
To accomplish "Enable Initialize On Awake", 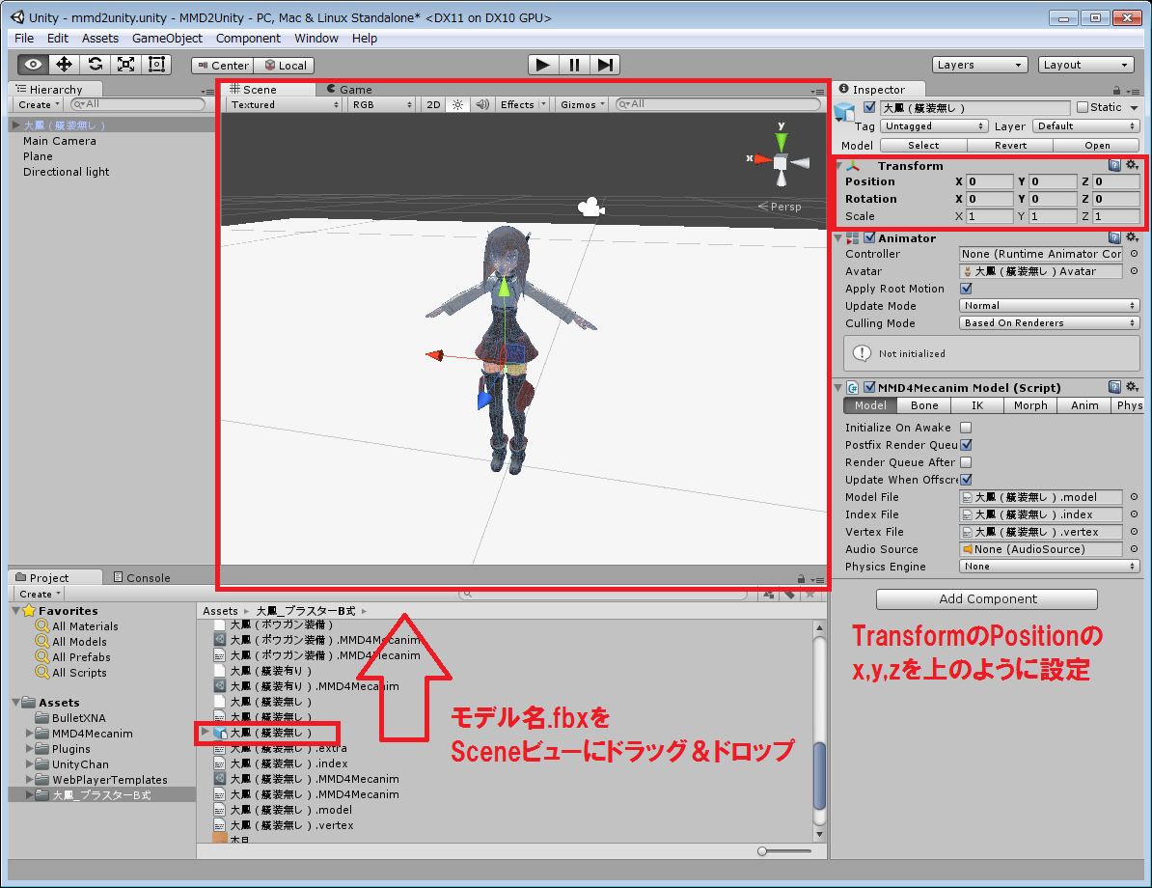I will pos(966,427).
